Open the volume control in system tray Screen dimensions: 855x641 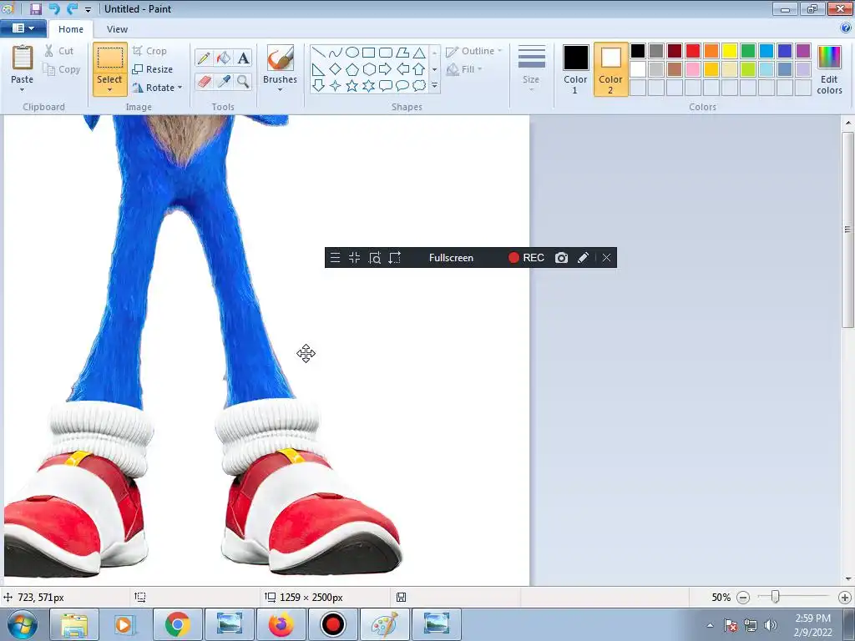click(x=771, y=625)
